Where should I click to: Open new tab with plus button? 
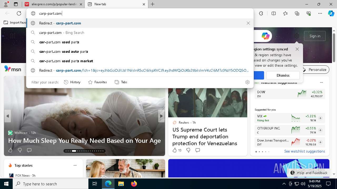click(x=153, y=4)
